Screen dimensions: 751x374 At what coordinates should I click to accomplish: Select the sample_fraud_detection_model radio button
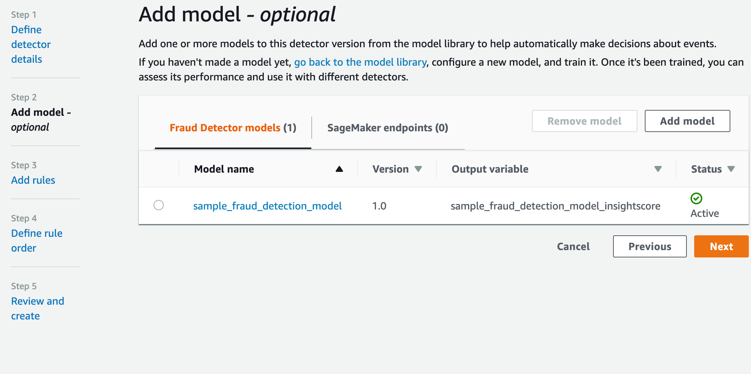click(x=159, y=205)
